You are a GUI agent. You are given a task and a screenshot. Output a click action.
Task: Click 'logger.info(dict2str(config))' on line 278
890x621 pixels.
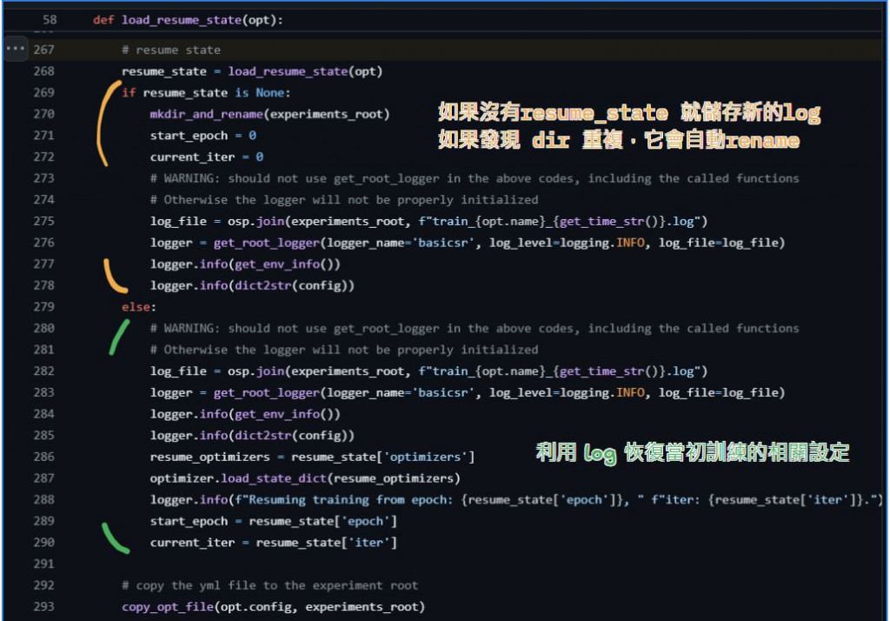coord(252,286)
